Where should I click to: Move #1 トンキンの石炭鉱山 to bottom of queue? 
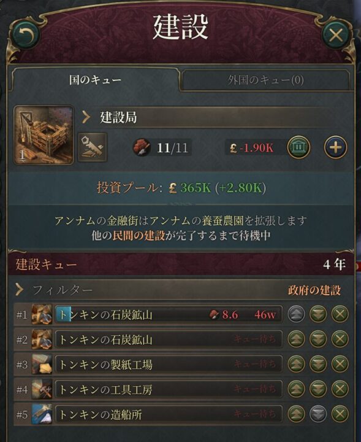(x=318, y=314)
